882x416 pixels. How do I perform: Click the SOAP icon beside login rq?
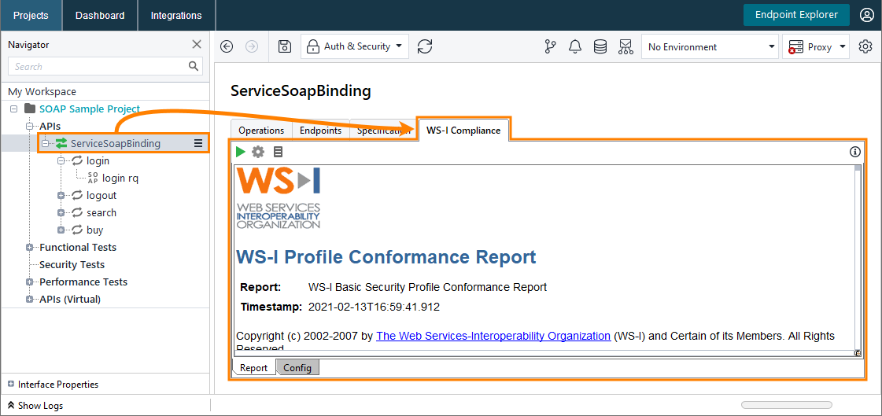93,179
